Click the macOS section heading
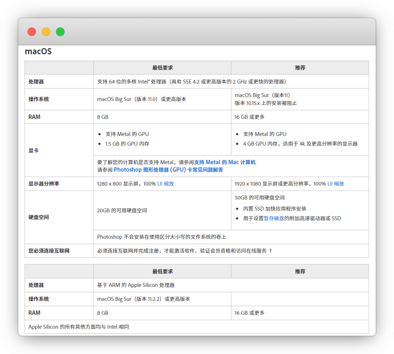The width and height of the screenshot is (394, 354). (38, 51)
